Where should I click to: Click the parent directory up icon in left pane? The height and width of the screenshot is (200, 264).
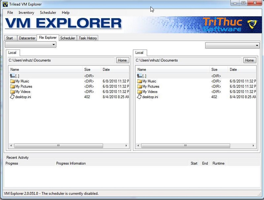[13, 76]
